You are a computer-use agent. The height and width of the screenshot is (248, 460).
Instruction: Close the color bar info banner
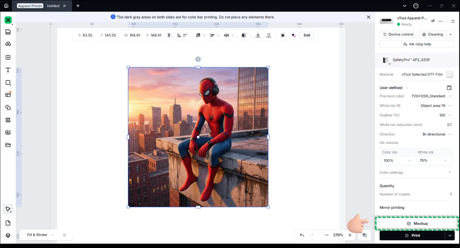369,17
